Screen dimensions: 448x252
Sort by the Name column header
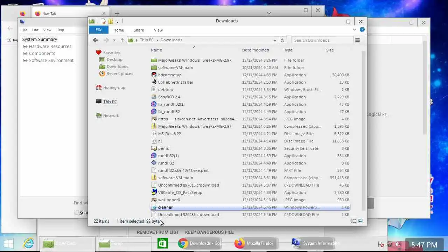point(156,50)
